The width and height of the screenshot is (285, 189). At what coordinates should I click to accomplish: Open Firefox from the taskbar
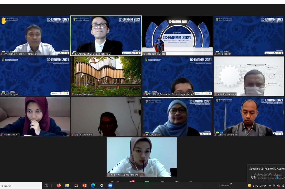(x=59, y=186)
